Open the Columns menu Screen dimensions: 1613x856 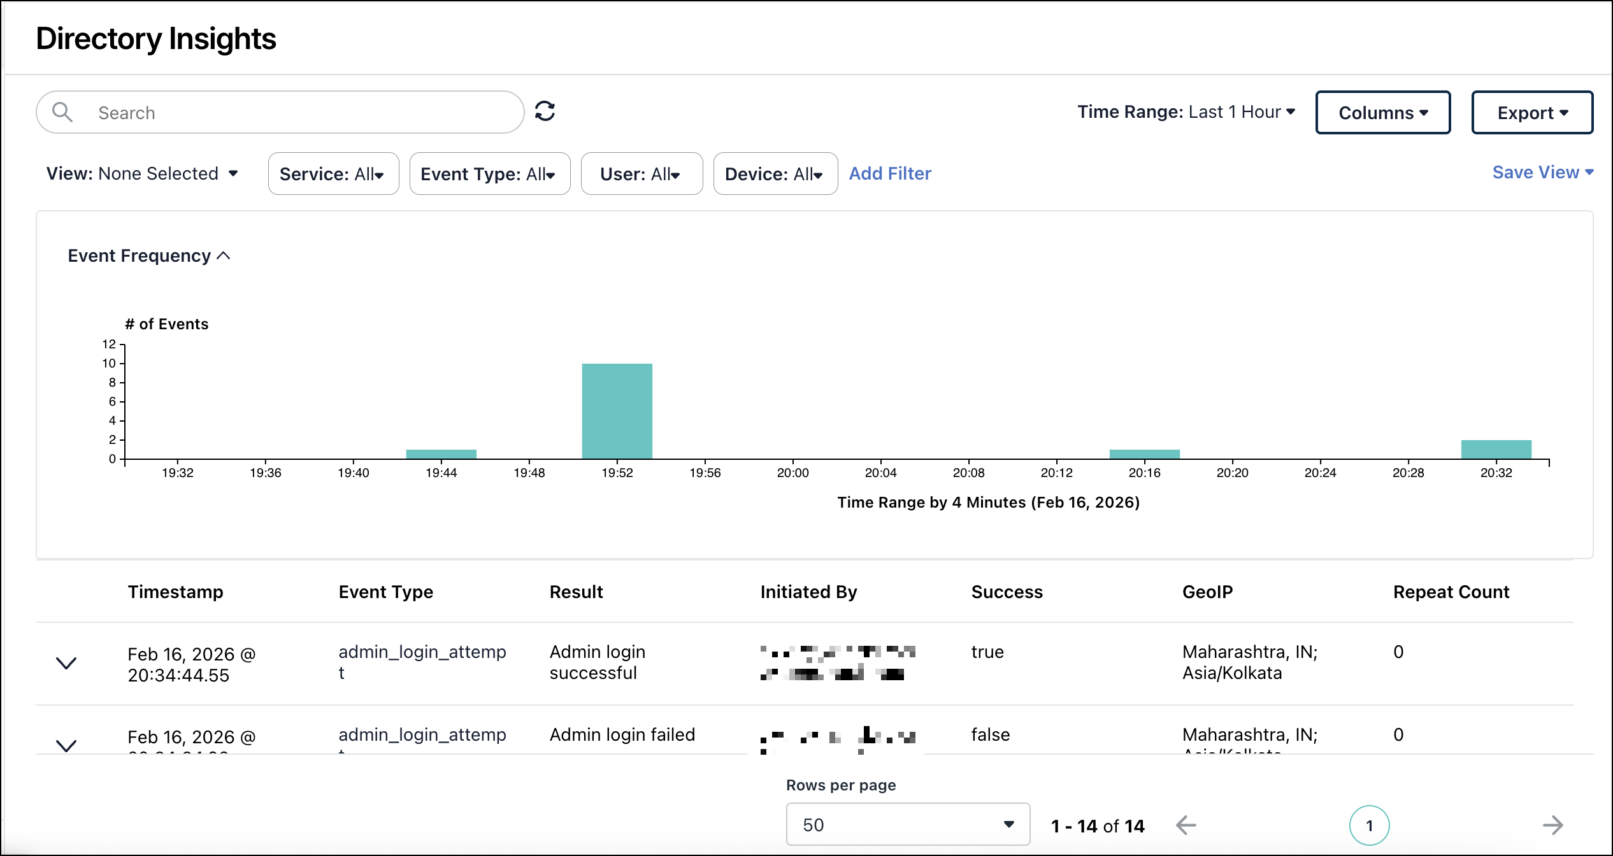pos(1382,112)
